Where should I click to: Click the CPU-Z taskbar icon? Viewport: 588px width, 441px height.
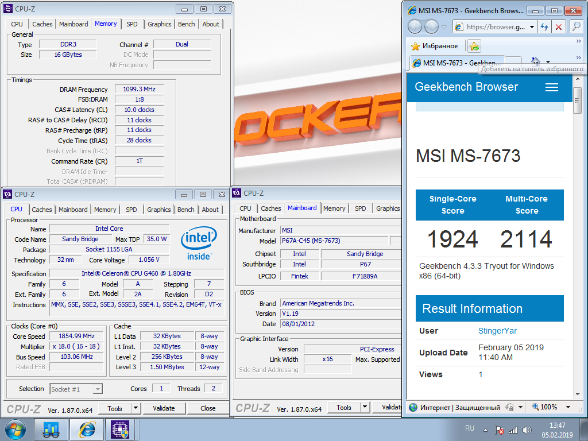pos(120,430)
